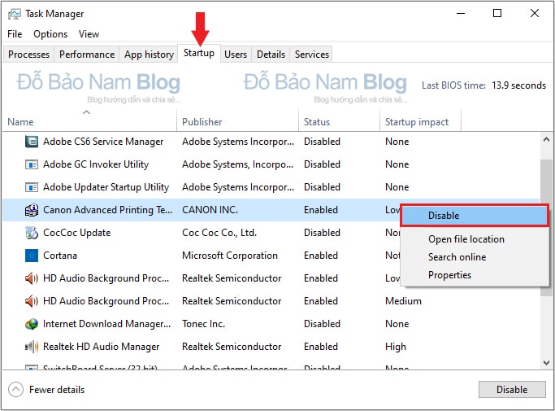
Task: Click the Fewer details link
Action: coord(57,390)
